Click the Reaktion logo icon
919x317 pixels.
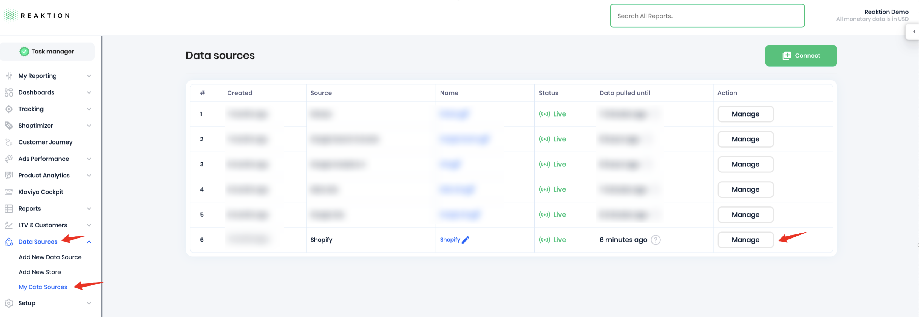coord(10,15)
